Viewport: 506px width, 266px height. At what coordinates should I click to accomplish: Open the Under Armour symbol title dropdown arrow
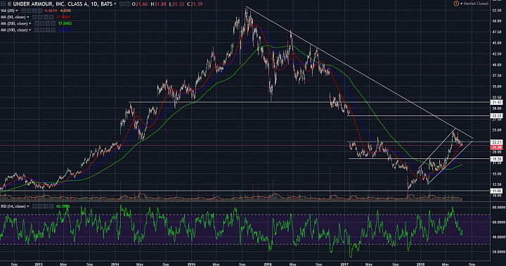click(115, 4)
